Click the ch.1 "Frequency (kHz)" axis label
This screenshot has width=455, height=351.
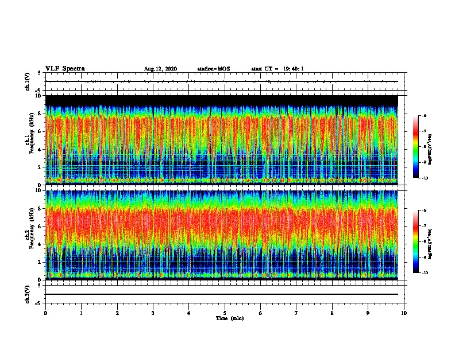pyautogui.click(x=32, y=133)
